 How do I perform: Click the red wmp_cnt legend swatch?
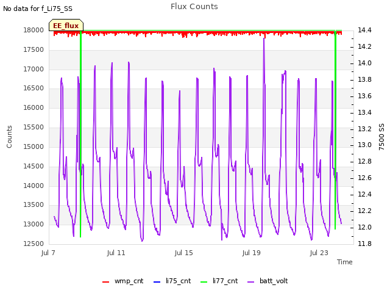point(105,282)
